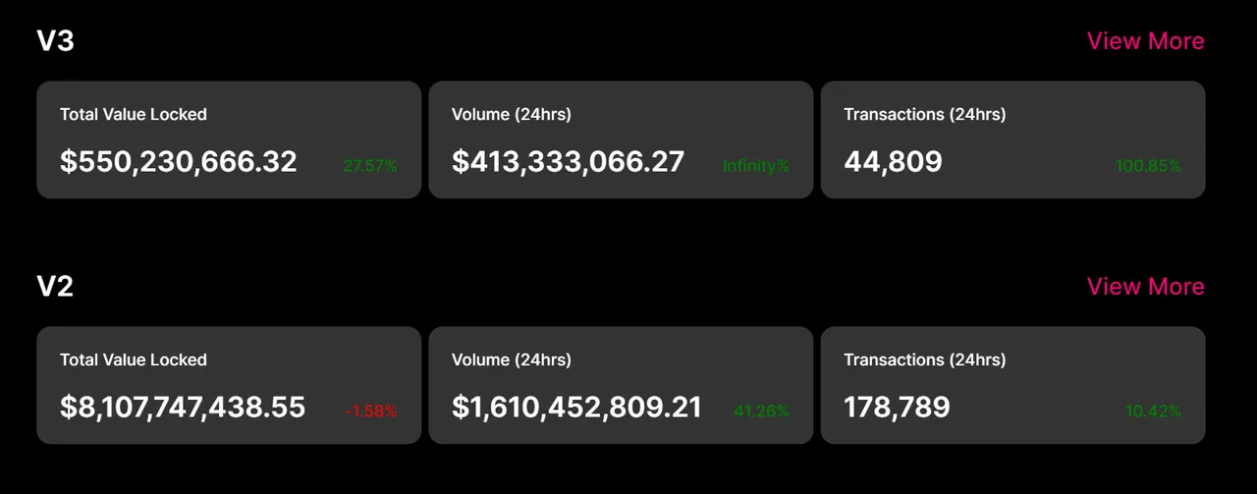Screen dimensions: 1257x494
Task: Click the $550,230,666.32 value
Action: 179,162
